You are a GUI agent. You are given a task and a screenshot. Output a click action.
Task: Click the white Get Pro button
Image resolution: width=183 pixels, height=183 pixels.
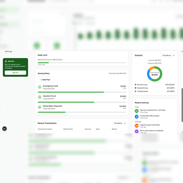pos(15,73)
